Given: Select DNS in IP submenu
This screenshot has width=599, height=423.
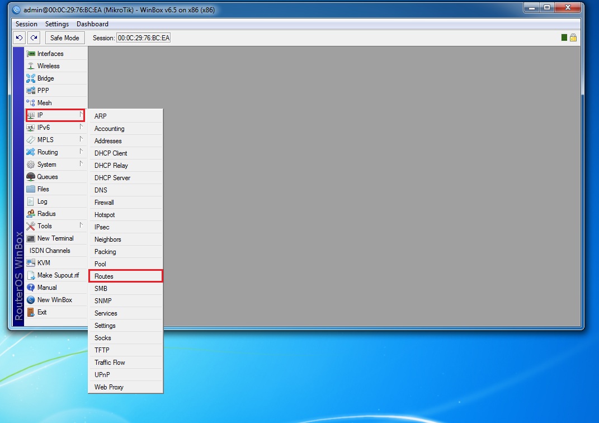Looking at the screenshot, I should click(126, 190).
